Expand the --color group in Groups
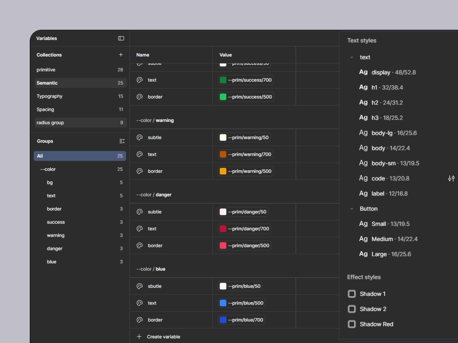This screenshot has height=343, width=458. tap(80, 169)
